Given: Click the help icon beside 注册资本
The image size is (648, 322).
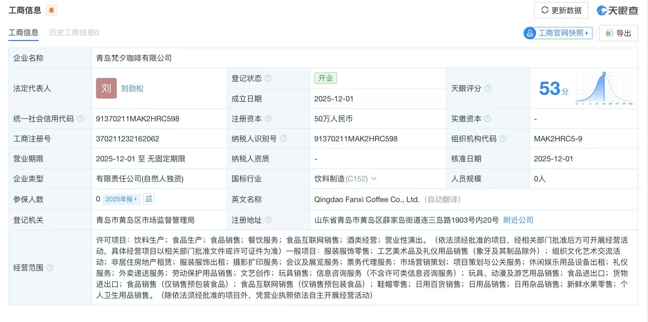Looking at the screenshot, I should pos(268,119).
